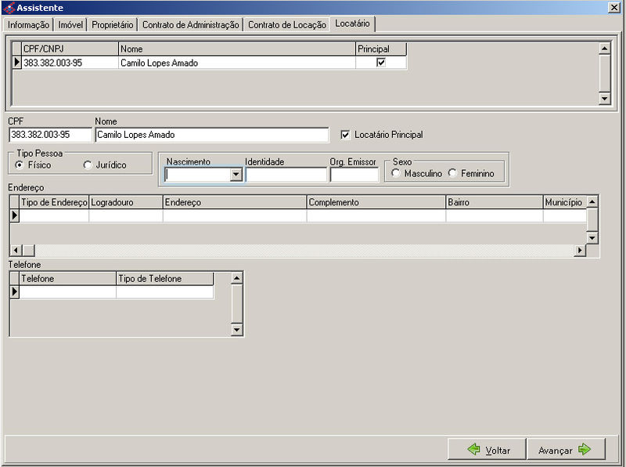Toggle the Locatário Principal checkbox

point(345,135)
